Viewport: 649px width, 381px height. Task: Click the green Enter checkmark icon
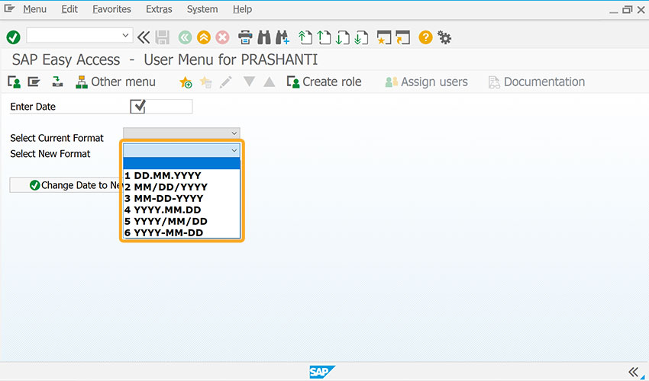pos(13,37)
